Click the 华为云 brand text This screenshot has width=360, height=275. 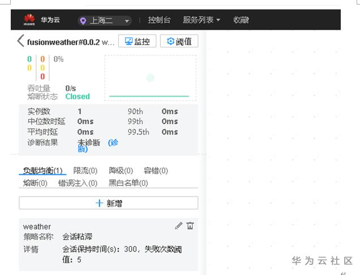click(50, 20)
